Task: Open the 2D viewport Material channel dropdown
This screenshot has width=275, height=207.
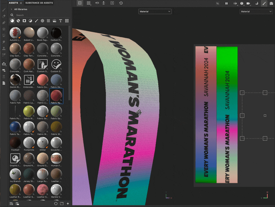Action: click(256, 11)
